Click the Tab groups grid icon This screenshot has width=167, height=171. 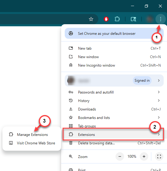coord(71,126)
